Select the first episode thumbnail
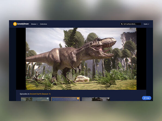The image size is (162, 121). [35, 99]
